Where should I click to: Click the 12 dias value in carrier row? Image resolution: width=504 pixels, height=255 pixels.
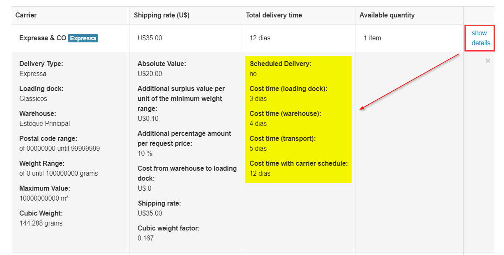pos(260,38)
